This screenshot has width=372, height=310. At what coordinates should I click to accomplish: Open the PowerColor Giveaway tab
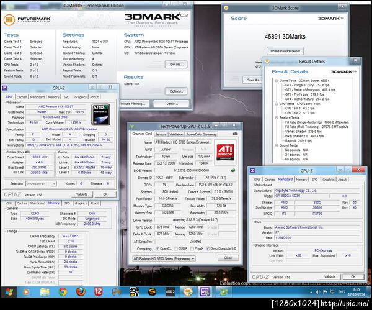tap(201, 134)
